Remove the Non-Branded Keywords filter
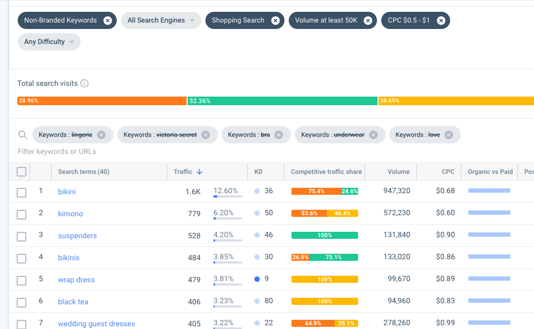This screenshot has height=329, width=534. click(108, 21)
